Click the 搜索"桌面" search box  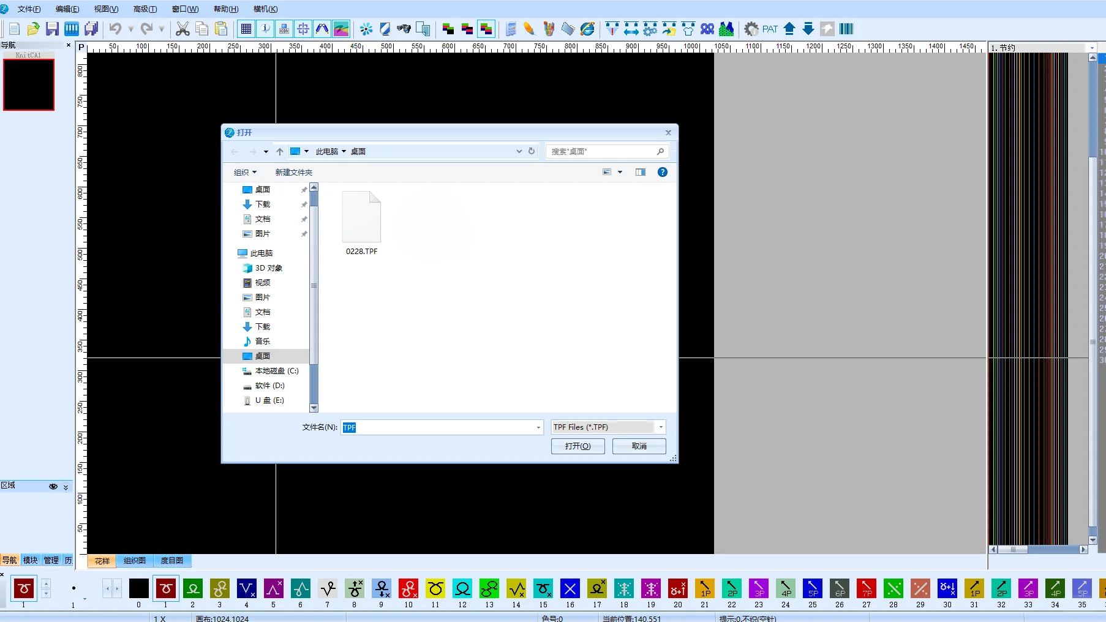pyautogui.click(x=606, y=151)
